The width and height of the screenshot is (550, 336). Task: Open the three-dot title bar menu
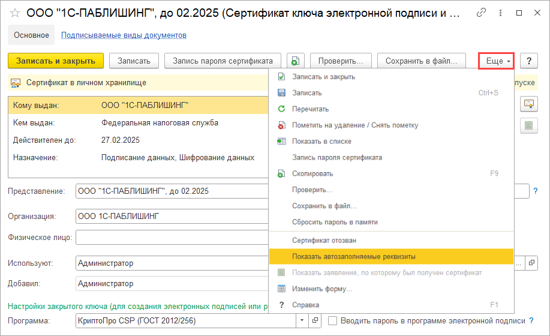click(x=501, y=13)
